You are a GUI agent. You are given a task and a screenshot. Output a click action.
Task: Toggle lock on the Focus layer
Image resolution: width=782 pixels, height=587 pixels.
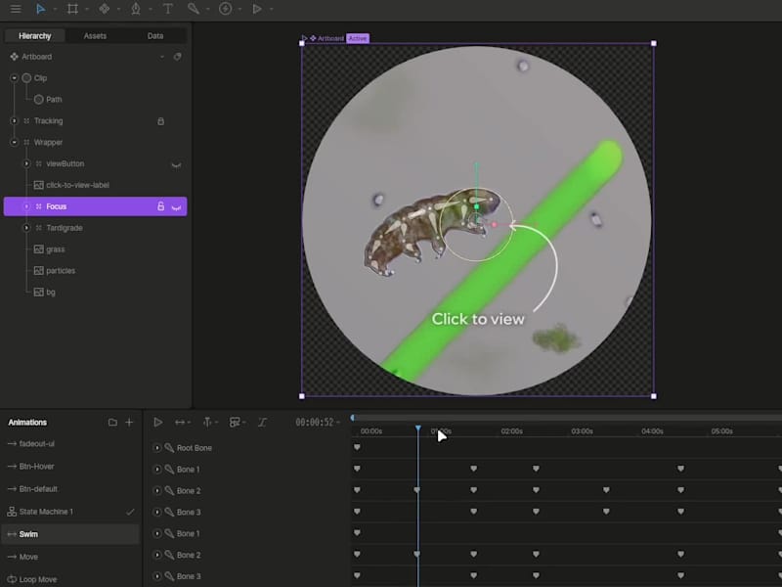click(x=160, y=206)
